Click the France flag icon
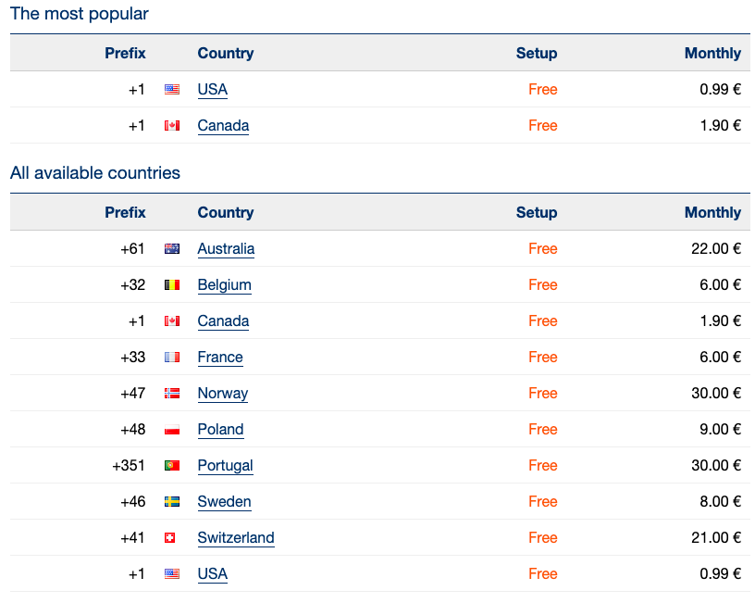755x603 pixels. point(172,358)
